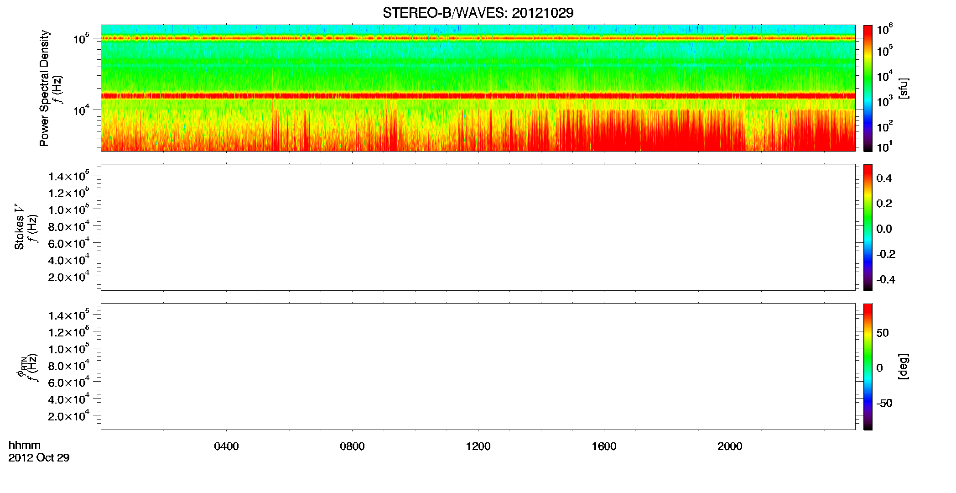Select the 1600 time tick label

(604, 446)
